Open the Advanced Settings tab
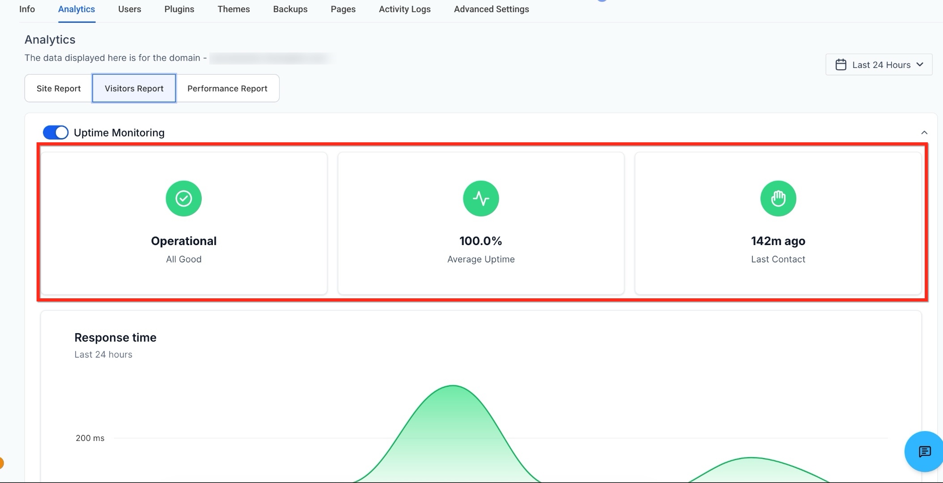This screenshot has height=483, width=943. pos(491,9)
